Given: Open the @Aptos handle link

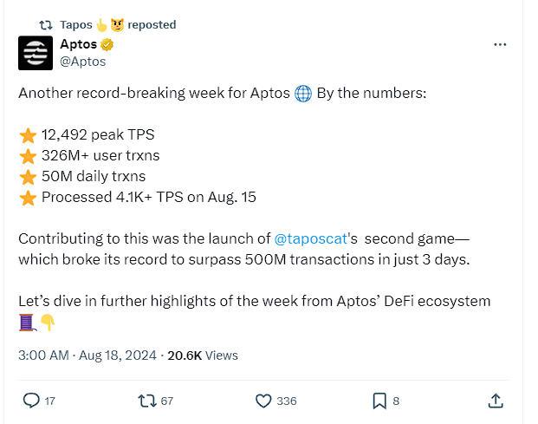Looking at the screenshot, I should (x=83, y=62).
